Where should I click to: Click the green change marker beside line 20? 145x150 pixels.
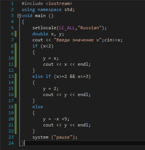click(16, 119)
